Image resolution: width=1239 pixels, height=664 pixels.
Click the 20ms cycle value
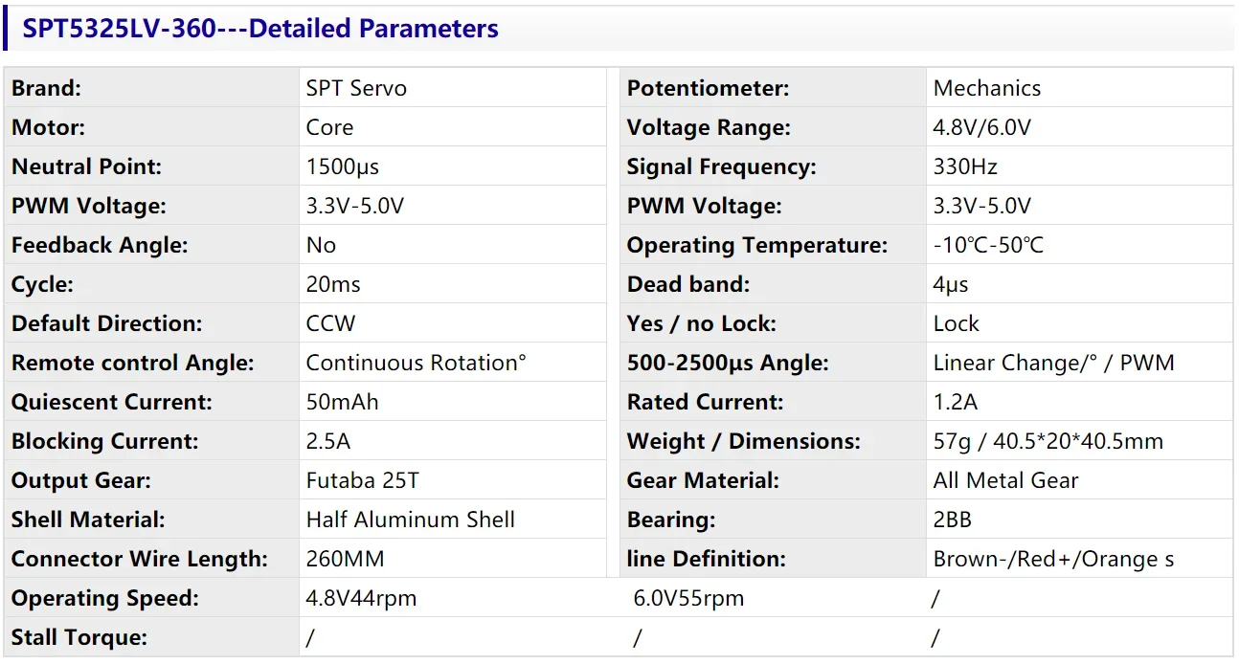pyautogui.click(x=333, y=284)
